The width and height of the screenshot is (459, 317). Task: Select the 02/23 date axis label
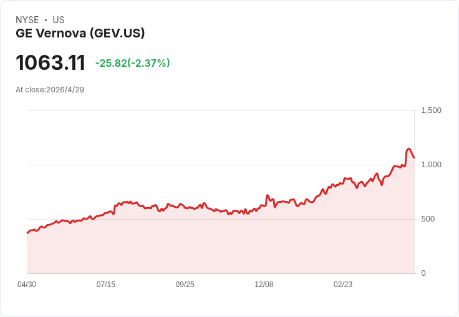point(343,285)
